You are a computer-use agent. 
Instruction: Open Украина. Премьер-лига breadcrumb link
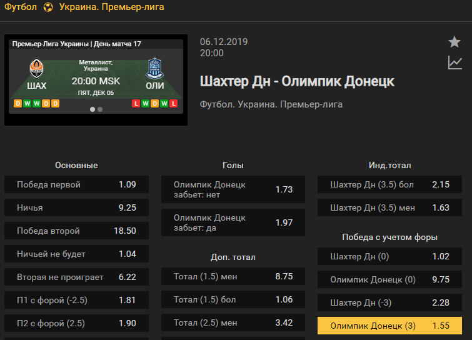(112, 7)
